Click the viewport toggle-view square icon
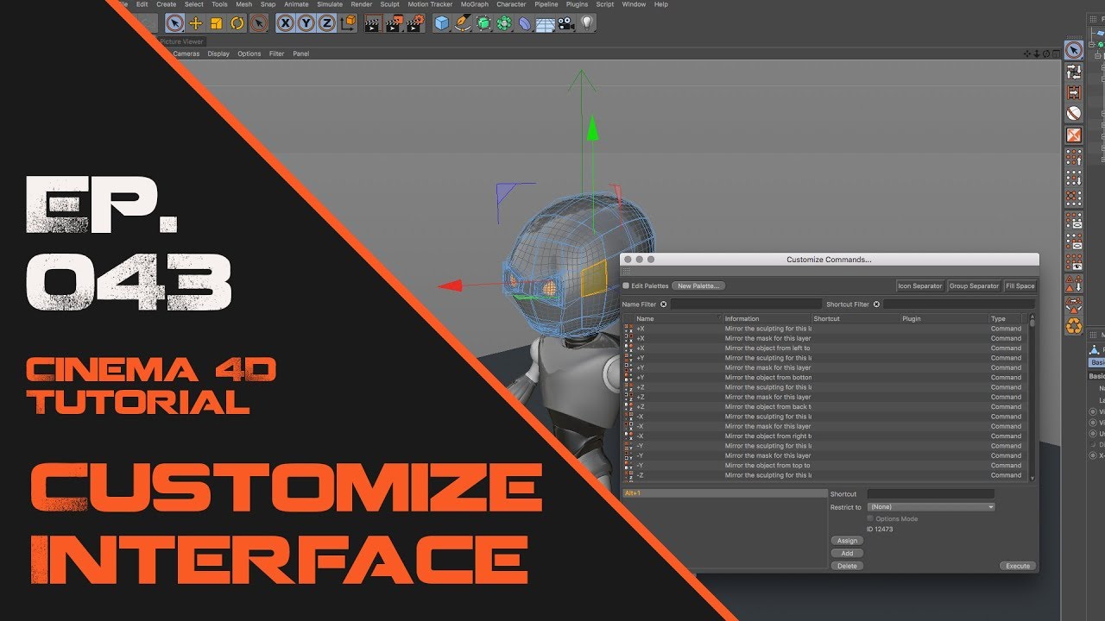The width and height of the screenshot is (1105, 621). [x=1055, y=53]
